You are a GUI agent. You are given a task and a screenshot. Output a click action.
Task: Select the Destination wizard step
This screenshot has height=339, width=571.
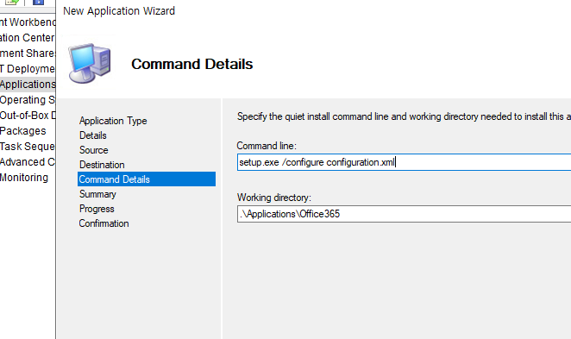click(102, 165)
